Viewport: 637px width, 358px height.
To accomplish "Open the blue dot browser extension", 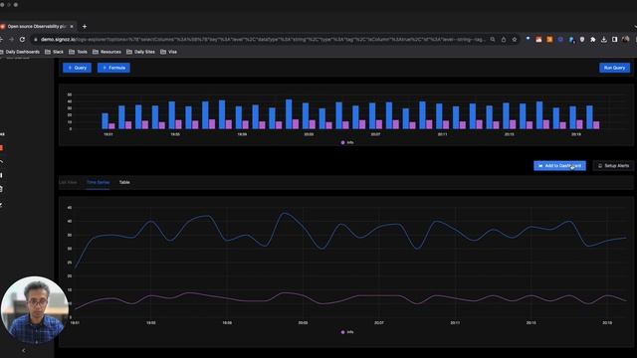I will pyautogui.click(x=528, y=39).
